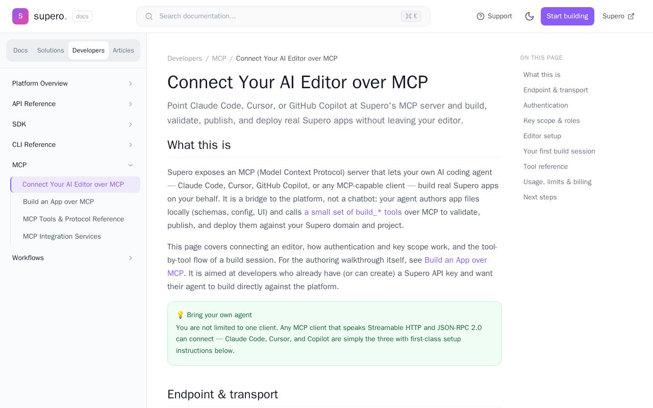Expand the CLI Reference section
653x408 pixels.
(73, 145)
